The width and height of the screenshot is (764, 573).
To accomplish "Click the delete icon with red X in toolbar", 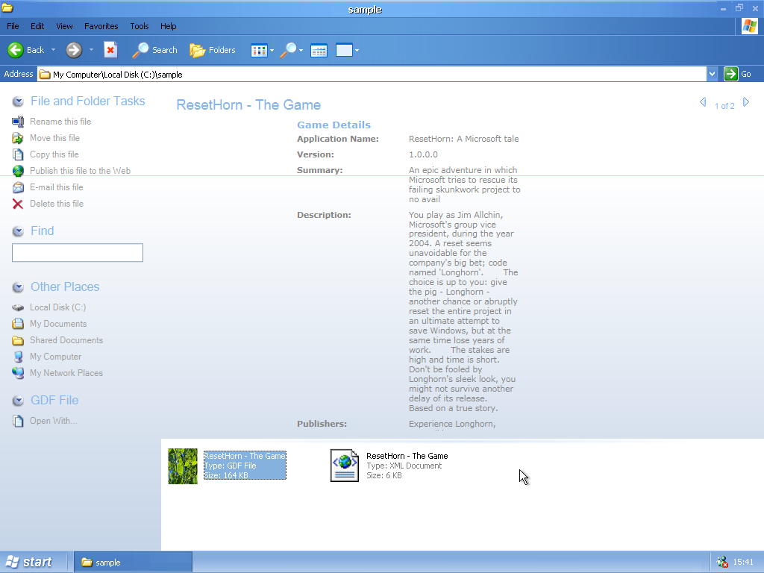I will click(110, 50).
